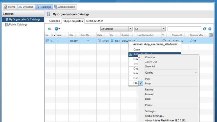The width and height of the screenshot is (217, 122).
Task: Click the Ready status cell
Action: (74, 41)
